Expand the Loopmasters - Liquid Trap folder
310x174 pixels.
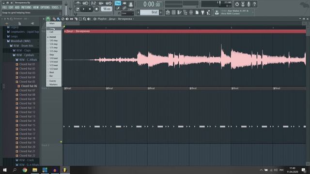pos(24,32)
